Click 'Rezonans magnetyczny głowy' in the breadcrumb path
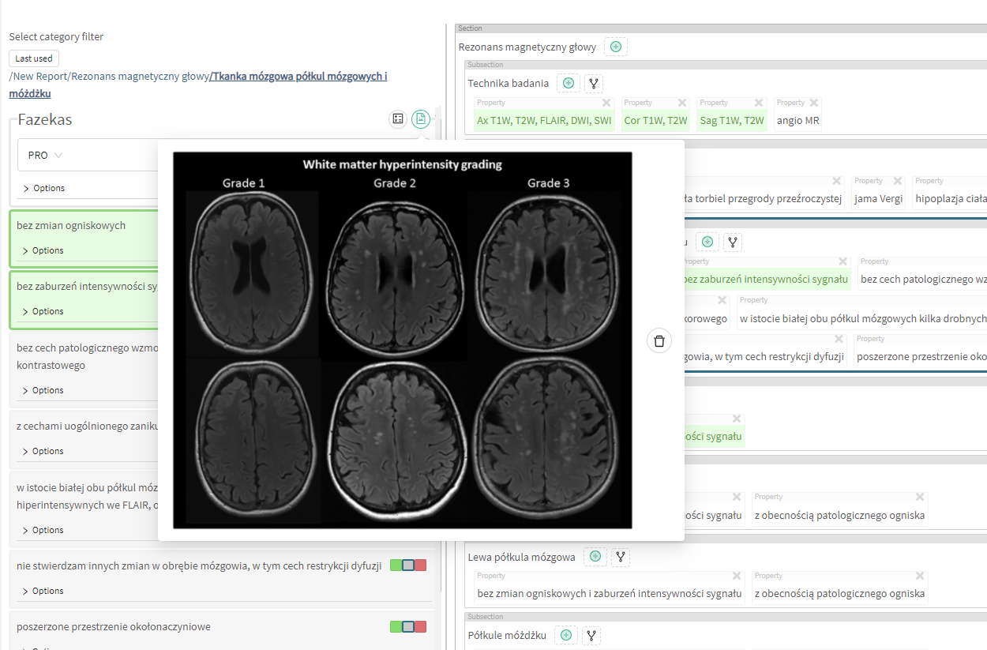 140,77
